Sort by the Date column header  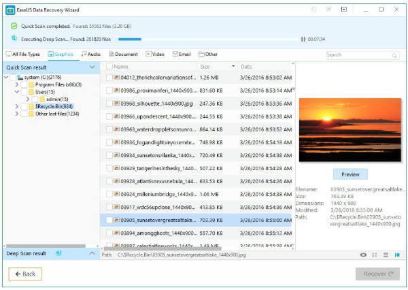point(246,67)
